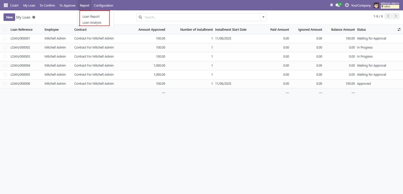Toggle the select-all header checkbox
This screenshot has width=403, height=194.
pos(5,30)
